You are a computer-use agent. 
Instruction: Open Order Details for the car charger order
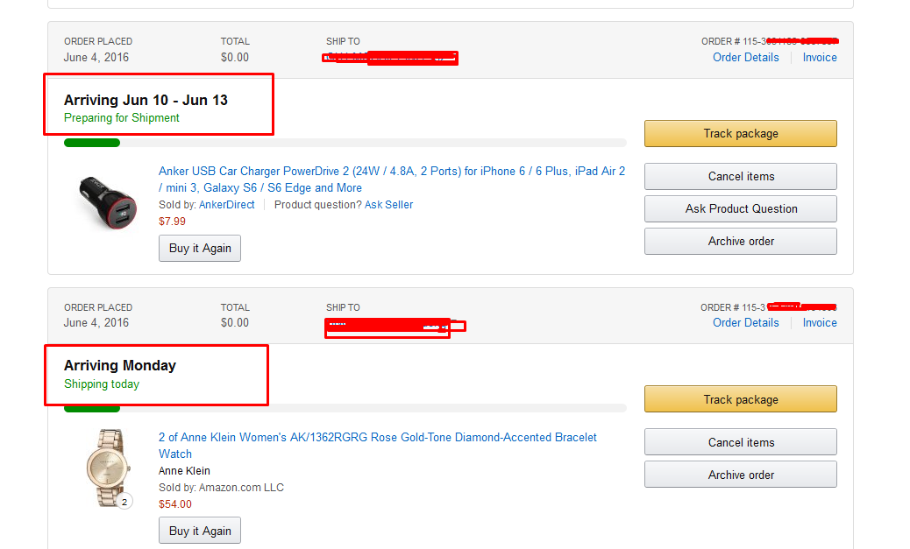tap(745, 58)
